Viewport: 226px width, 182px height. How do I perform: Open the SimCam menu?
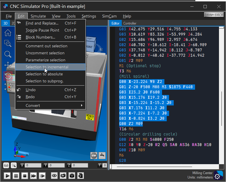(109, 16)
